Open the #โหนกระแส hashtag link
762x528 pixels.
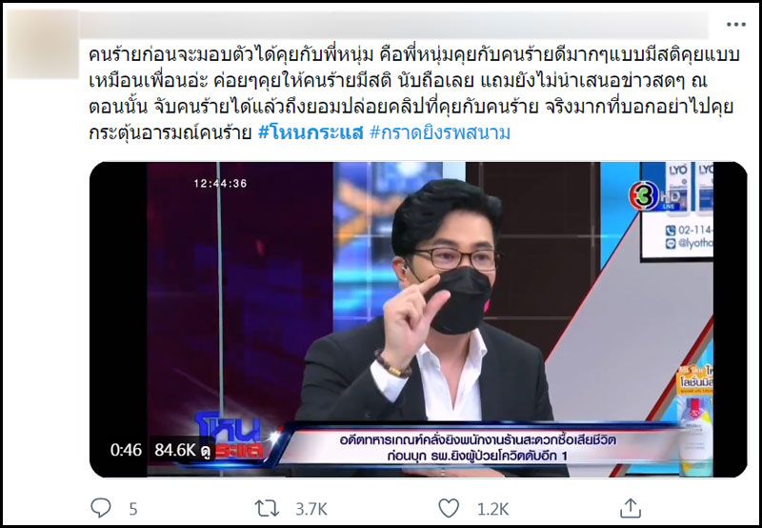(311, 132)
